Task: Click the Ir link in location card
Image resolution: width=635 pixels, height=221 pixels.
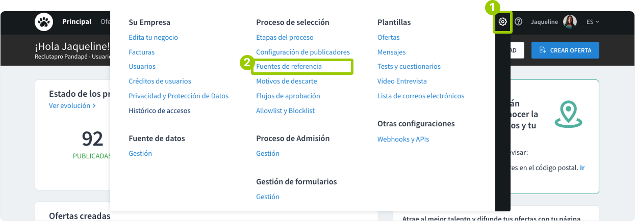Action: pos(582,167)
